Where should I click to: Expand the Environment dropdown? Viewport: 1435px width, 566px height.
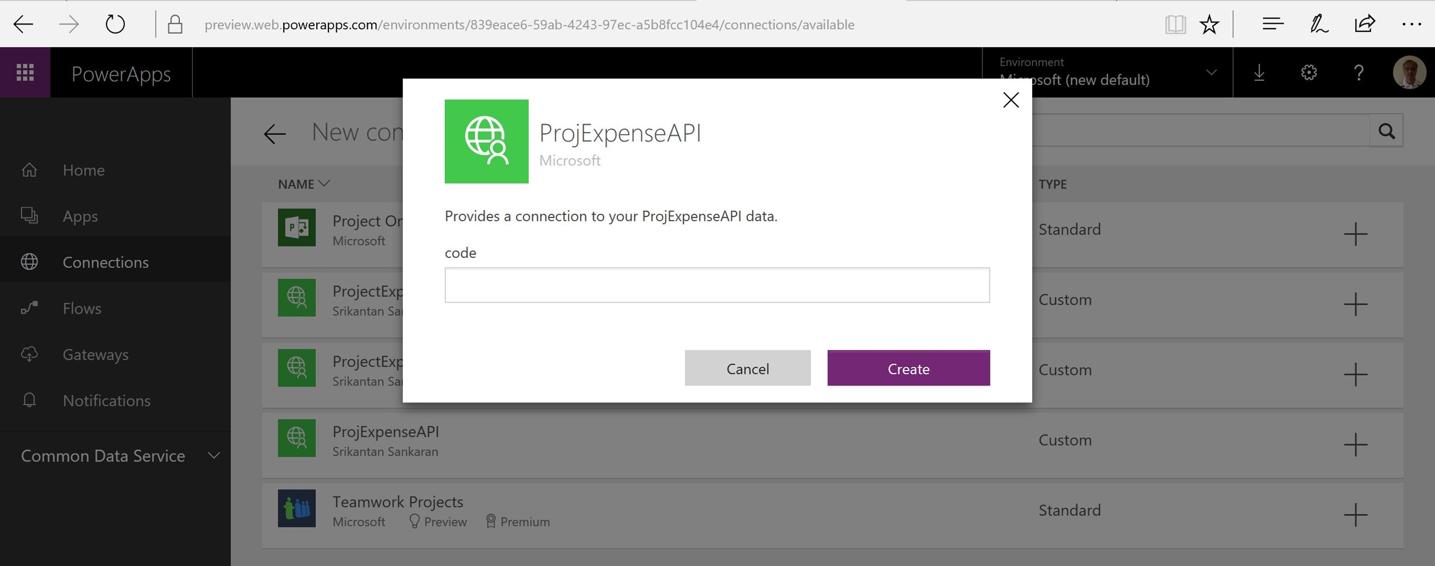1211,72
